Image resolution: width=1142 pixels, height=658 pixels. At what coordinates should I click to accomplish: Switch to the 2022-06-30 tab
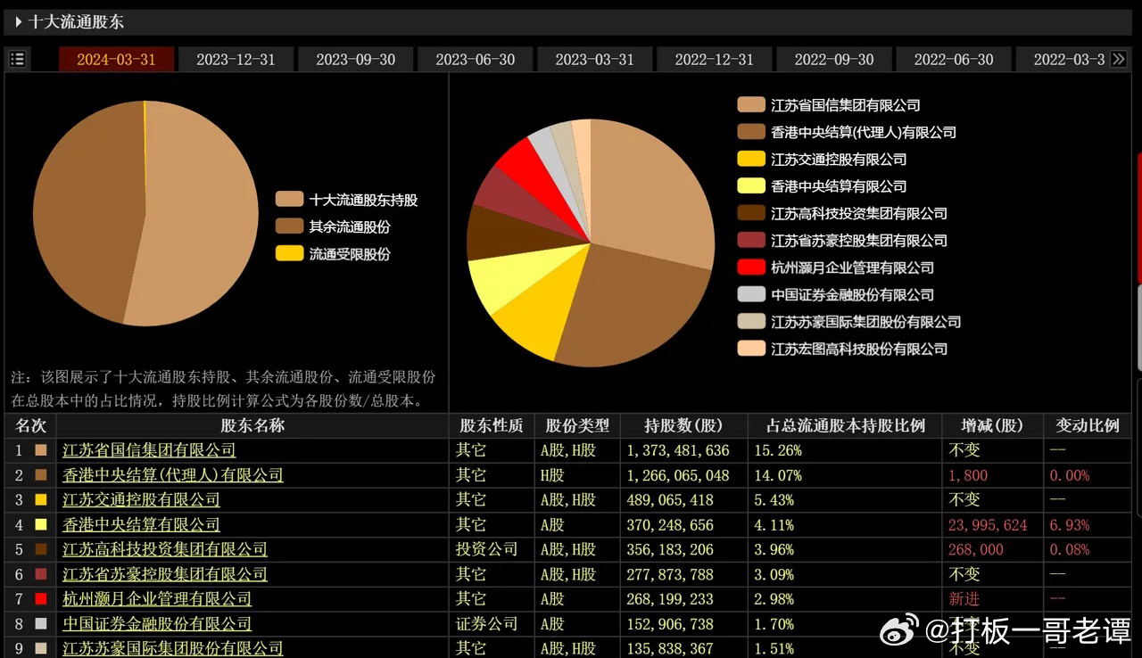[x=953, y=60]
